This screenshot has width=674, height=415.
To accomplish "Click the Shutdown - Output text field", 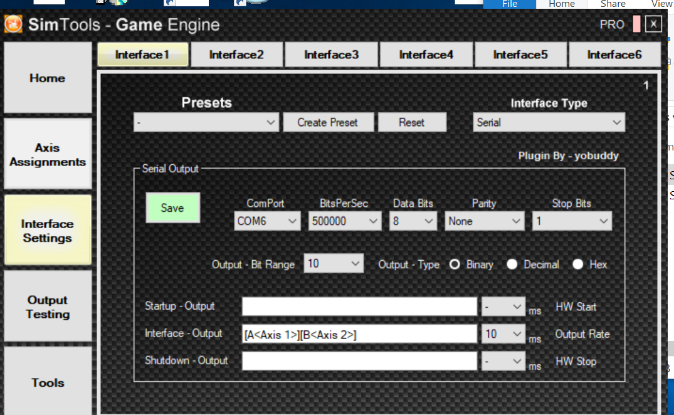I will click(359, 361).
